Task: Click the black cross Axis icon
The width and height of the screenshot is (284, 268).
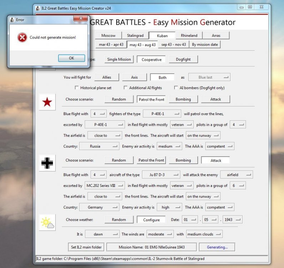Action: tap(47, 163)
